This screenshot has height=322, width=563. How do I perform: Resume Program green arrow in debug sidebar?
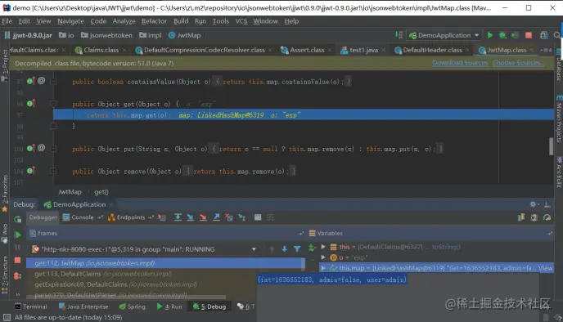click(x=18, y=235)
